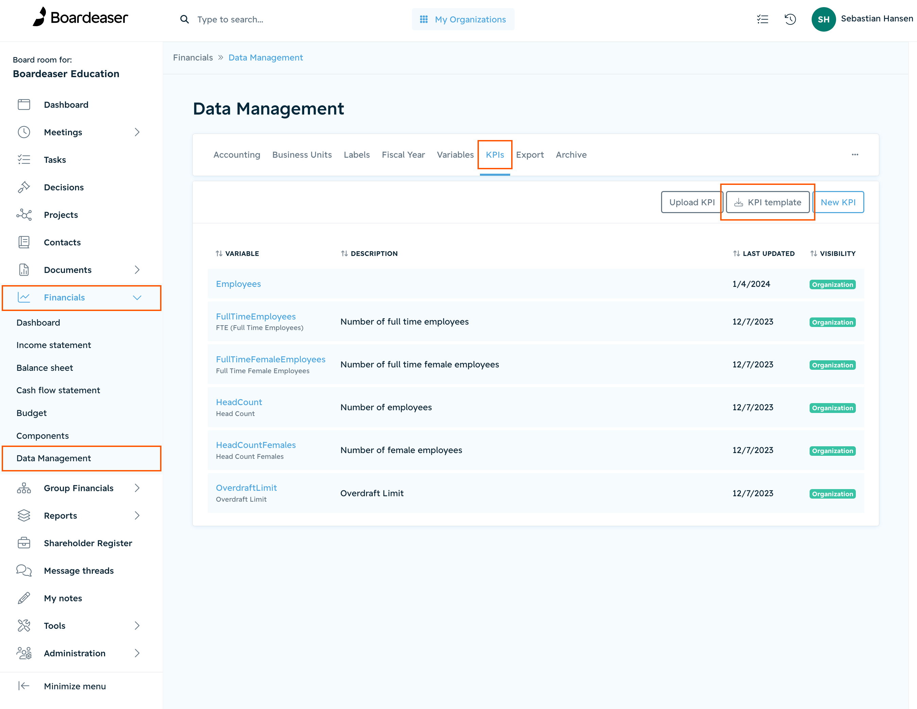The height and width of the screenshot is (709, 917).
Task: Open the HeadCountFemales KPI link
Action: coord(256,445)
